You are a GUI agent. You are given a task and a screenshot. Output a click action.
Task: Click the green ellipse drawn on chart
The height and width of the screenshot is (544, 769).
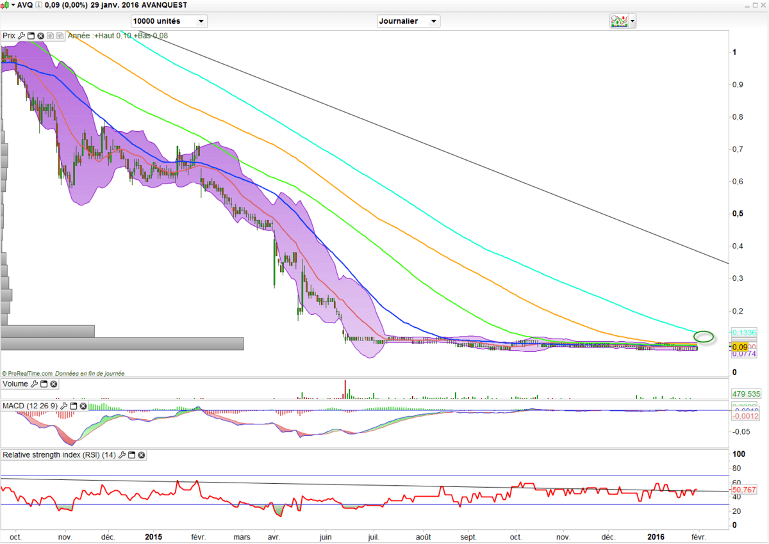(704, 336)
